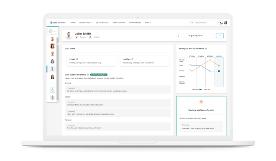Open the team selector dropdown in the sidebar

point(52,31)
